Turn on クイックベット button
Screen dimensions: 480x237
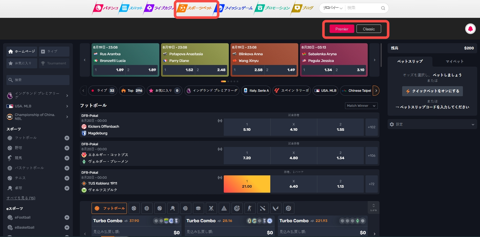[x=432, y=91]
